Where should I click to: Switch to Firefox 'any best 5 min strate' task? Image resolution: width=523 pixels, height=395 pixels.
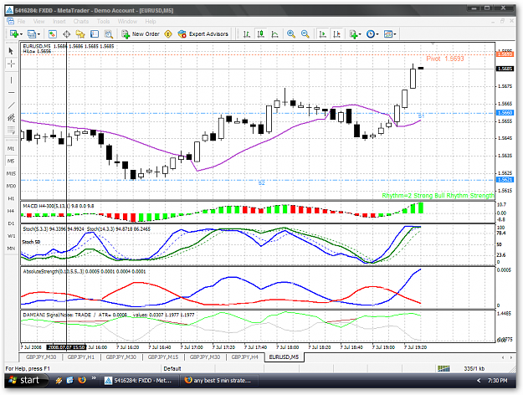218,380
